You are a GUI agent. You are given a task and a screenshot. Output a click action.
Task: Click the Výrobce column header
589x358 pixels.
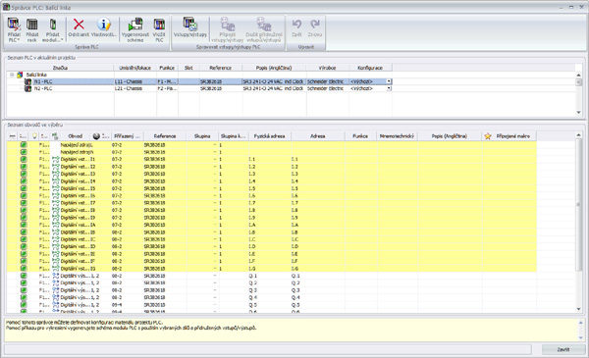click(x=327, y=68)
